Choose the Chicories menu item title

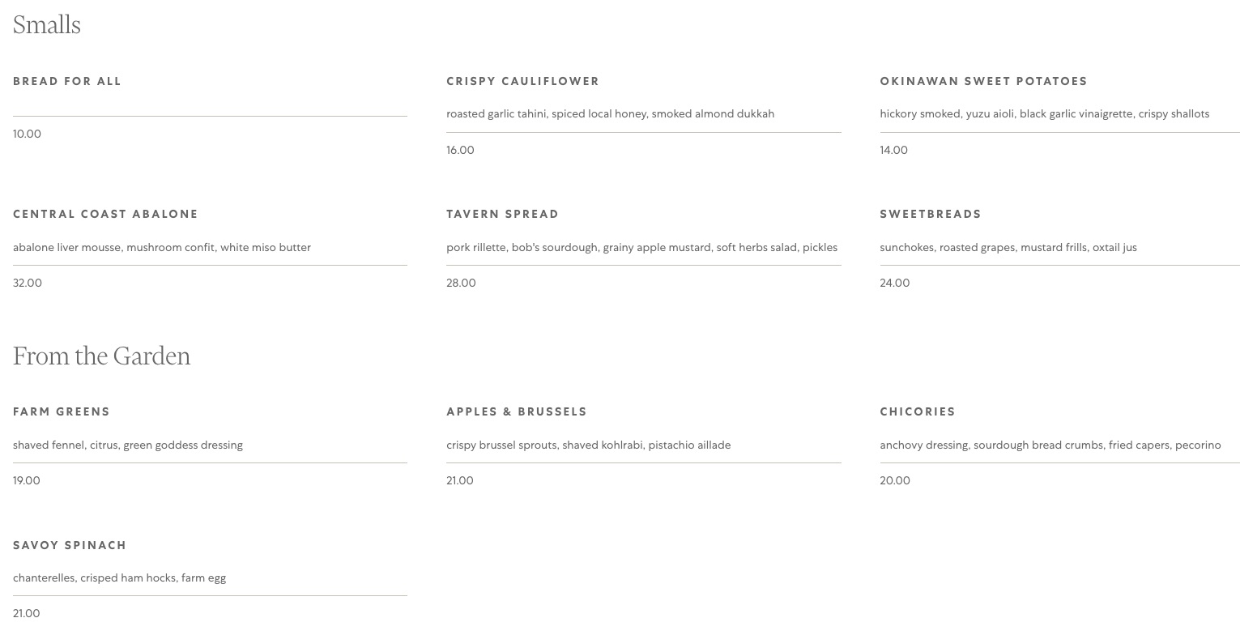[918, 411]
